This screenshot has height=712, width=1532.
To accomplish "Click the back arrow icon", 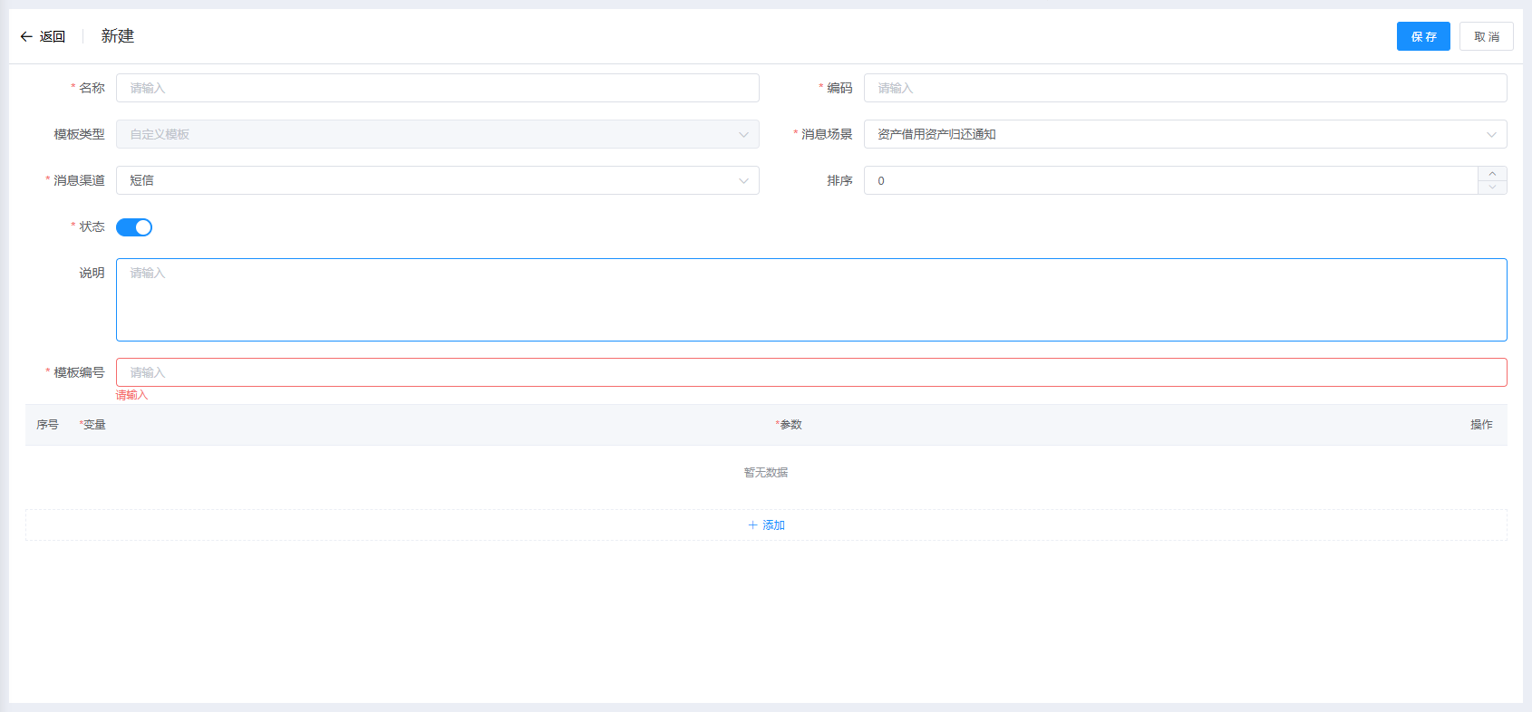I will click(x=26, y=37).
